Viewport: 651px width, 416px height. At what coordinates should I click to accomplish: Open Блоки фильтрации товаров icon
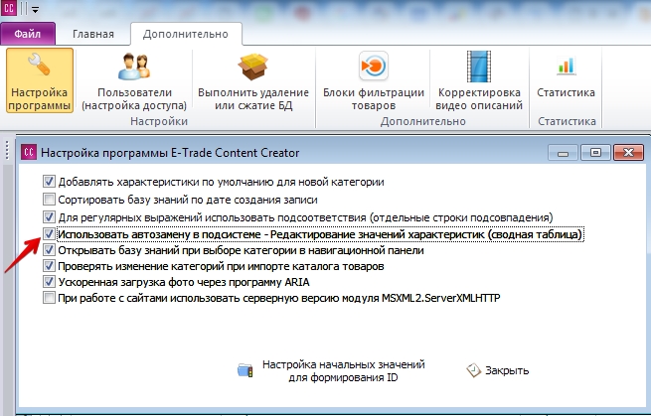coord(374,66)
